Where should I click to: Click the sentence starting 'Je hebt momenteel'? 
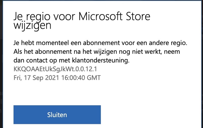pos(100,43)
